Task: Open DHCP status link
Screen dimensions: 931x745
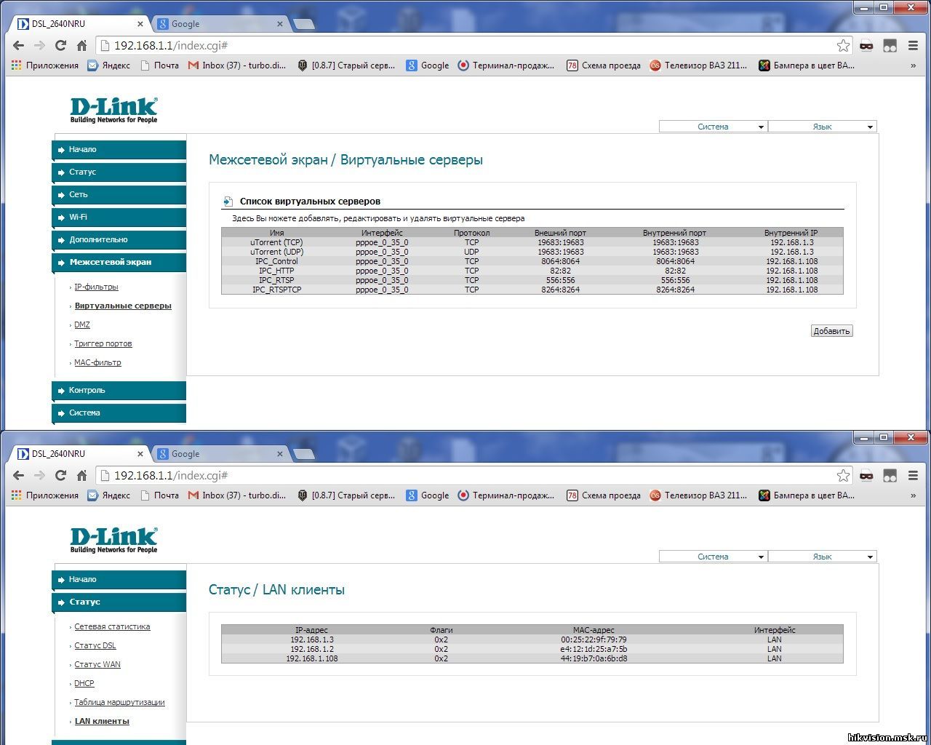Action: pos(84,684)
